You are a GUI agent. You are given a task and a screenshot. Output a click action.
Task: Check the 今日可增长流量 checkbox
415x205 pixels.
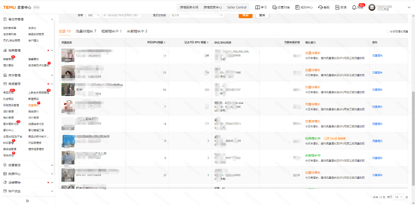coord(388,31)
